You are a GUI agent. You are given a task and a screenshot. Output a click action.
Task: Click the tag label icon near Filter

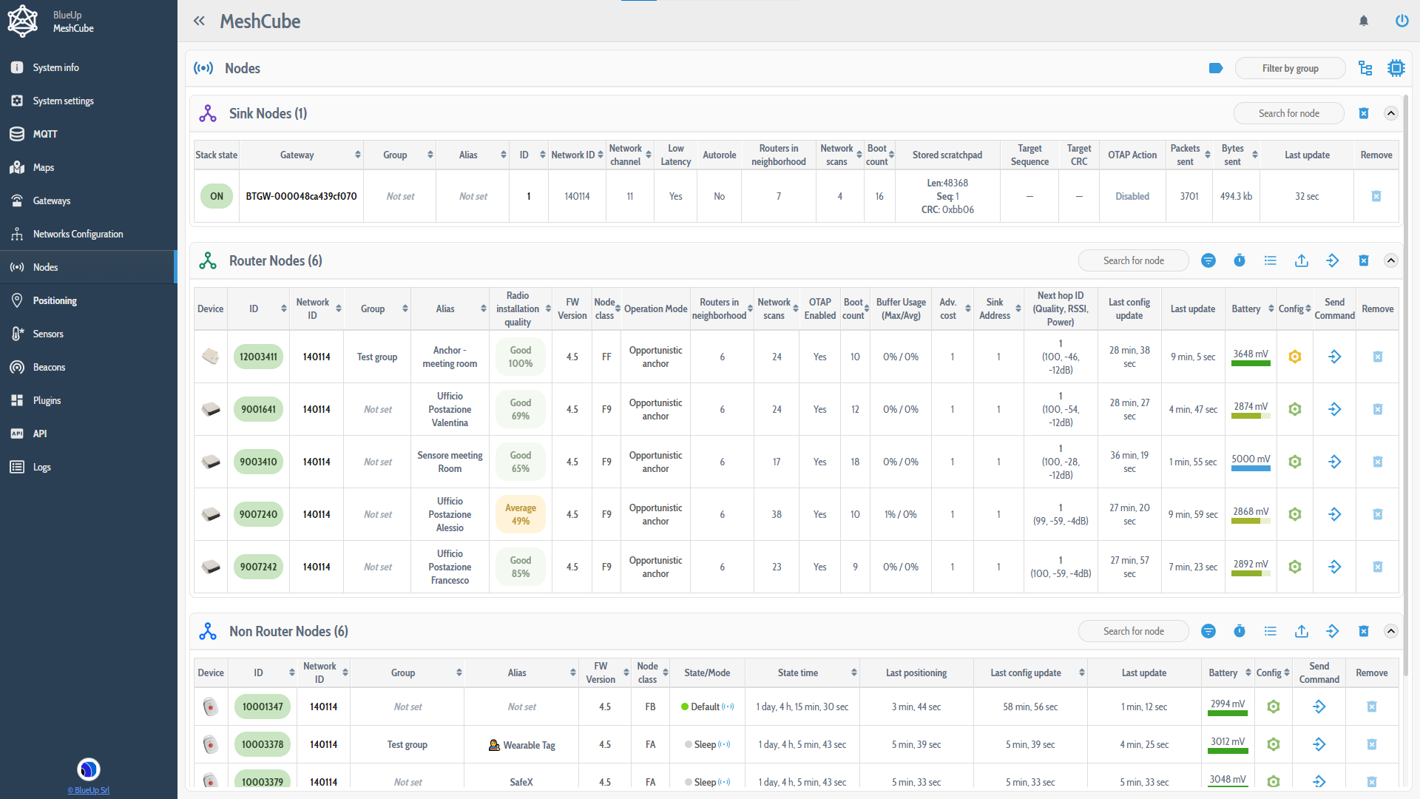(x=1215, y=68)
